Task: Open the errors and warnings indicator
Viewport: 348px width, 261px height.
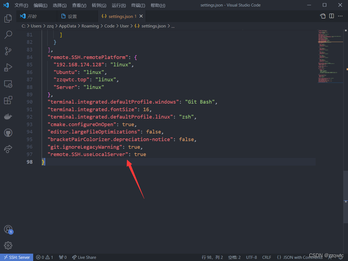Action: click(45, 257)
